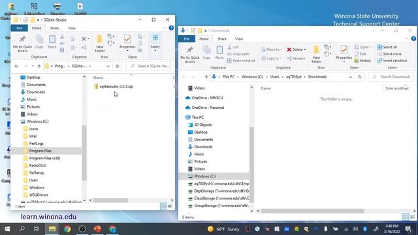Viewport: 418px width, 235px height.
Task: Click the Copy icon in SQLite-Studio ribbon
Action: click(x=39, y=42)
